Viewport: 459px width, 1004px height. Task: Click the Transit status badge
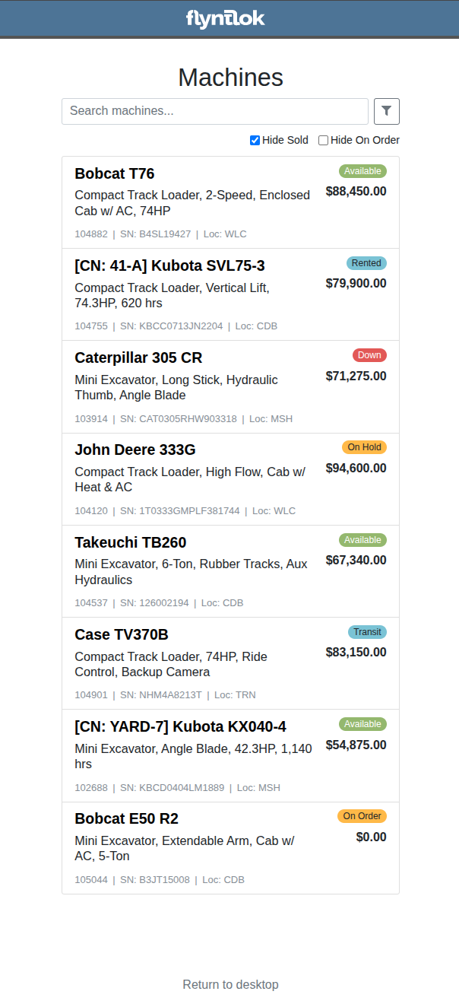(x=367, y=632)
